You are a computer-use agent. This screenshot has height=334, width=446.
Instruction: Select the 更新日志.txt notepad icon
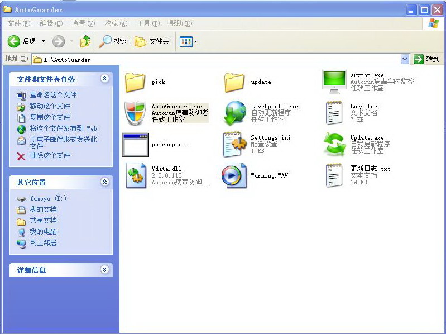tap(334, 175)
